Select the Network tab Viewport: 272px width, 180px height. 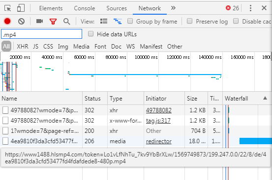(150, 8)
